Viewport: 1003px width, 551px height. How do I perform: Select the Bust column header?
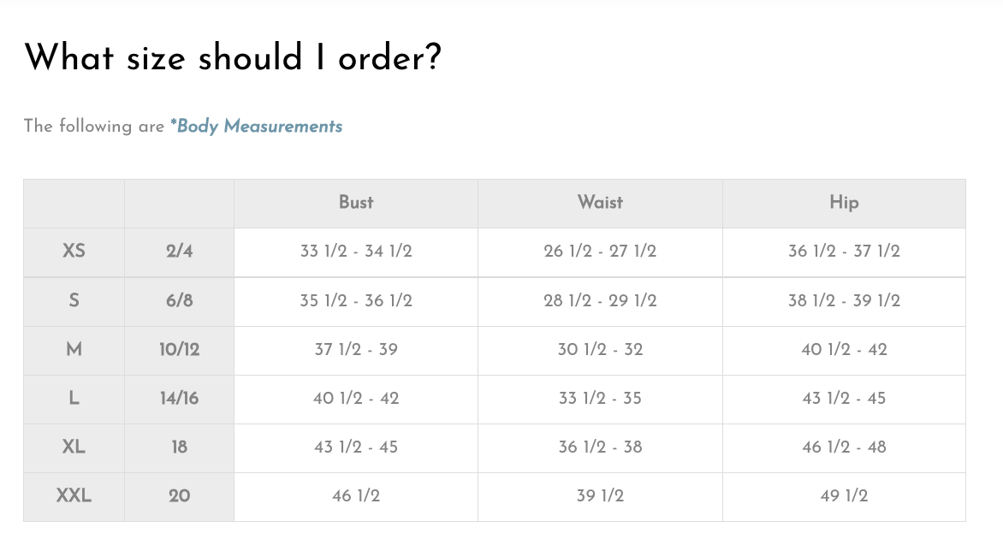click(x=356, y=203)
